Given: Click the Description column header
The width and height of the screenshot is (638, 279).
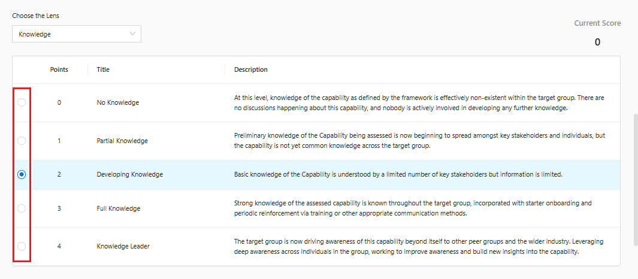Looking at the screenshot, I should (250, 69).
